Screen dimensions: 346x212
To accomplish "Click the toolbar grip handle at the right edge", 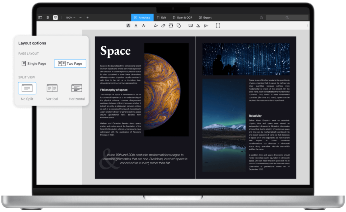I will tap(307, 26).
